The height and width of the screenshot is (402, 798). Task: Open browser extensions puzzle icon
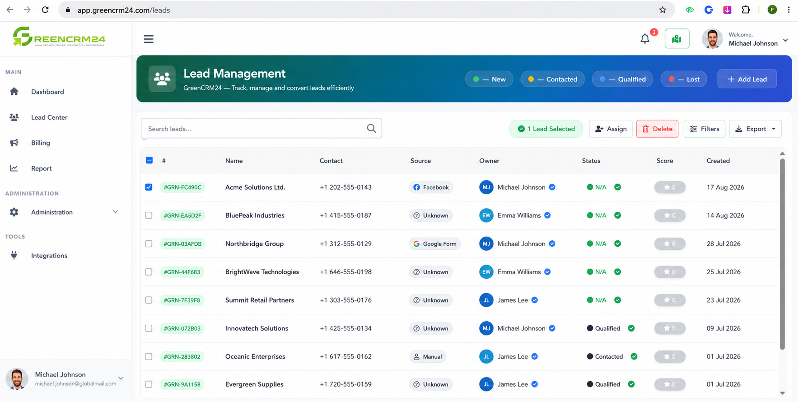pyautogui.click(x=746, y=10)
